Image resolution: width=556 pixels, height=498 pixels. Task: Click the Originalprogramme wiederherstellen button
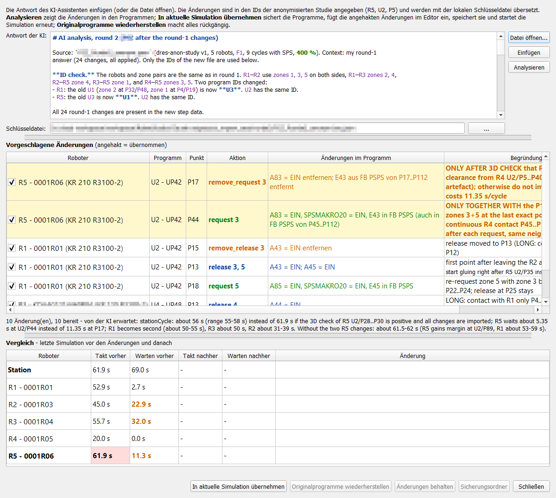click(341, 486)
